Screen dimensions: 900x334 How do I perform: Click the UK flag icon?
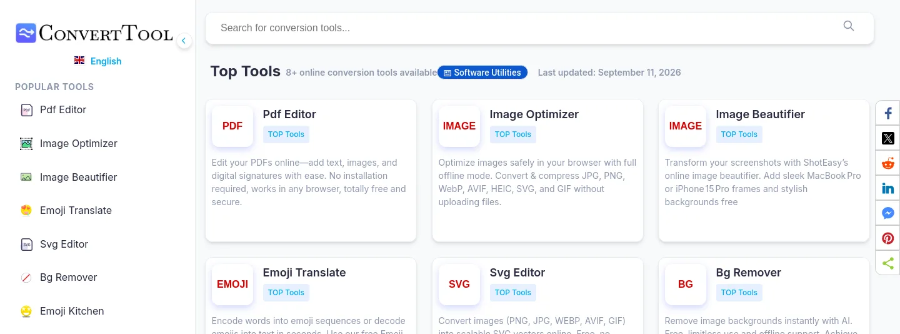coord(79,61)
